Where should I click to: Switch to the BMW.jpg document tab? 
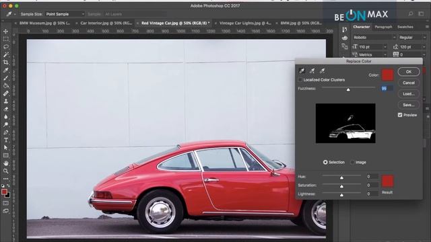301,24
